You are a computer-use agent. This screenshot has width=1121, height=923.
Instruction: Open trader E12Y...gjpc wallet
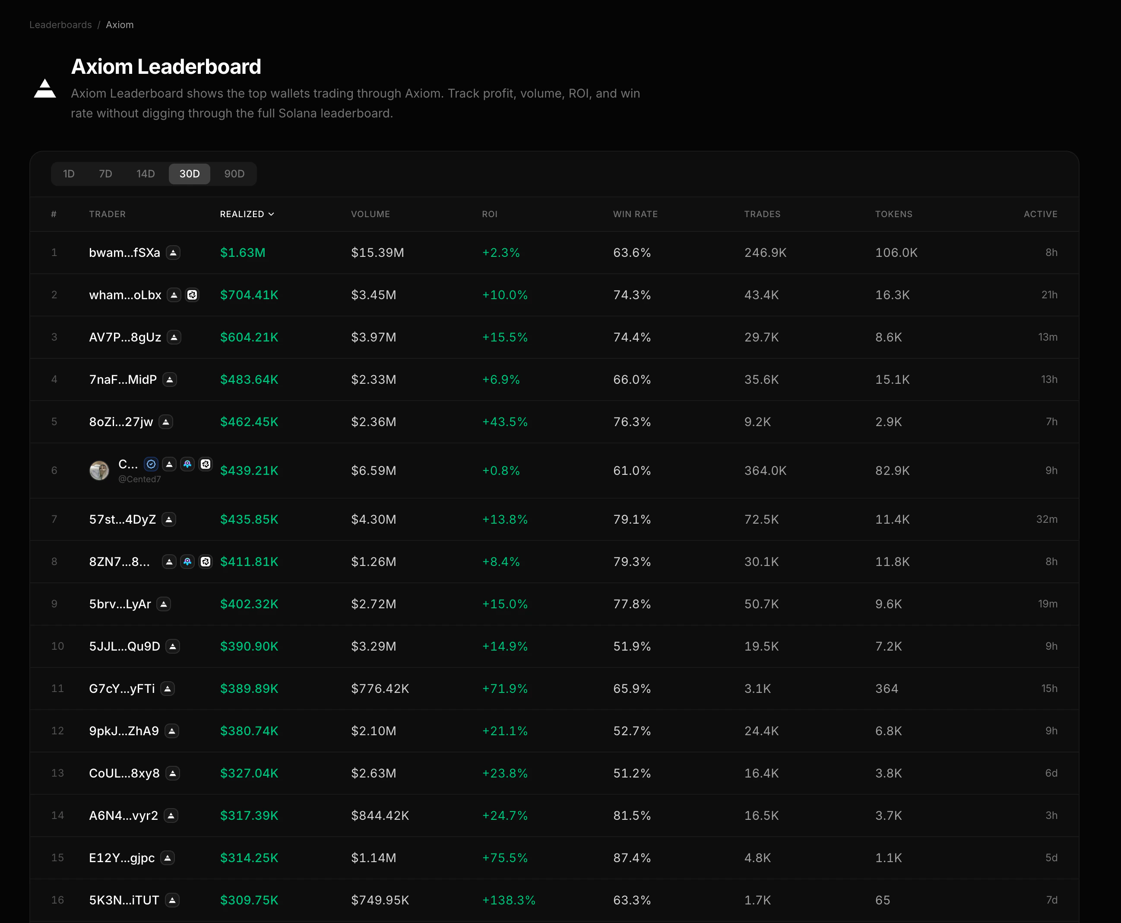tap(122, 858)
